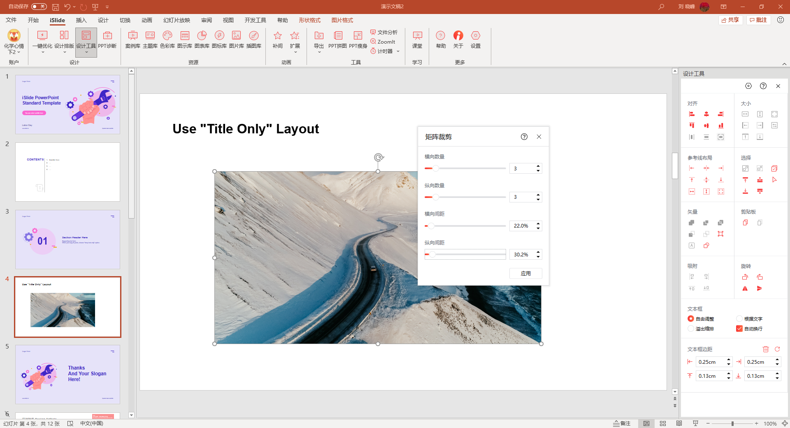790x428 pixels.
Task: Click the zoom slider in status bar
Action: coord(732,423)
